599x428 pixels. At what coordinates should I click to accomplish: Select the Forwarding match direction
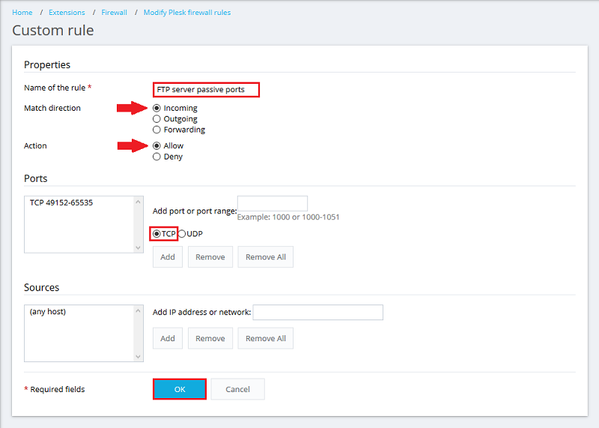[156, 129]
